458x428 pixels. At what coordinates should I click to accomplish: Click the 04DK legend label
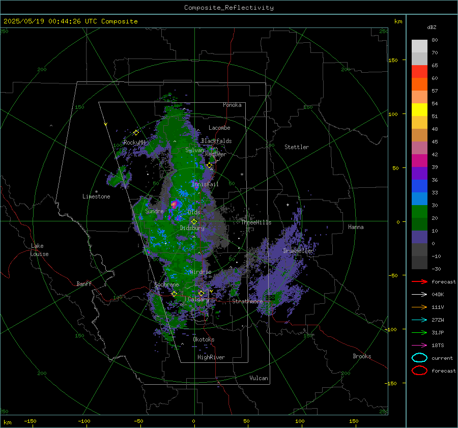pyautogui.click(x=438, y=295)
